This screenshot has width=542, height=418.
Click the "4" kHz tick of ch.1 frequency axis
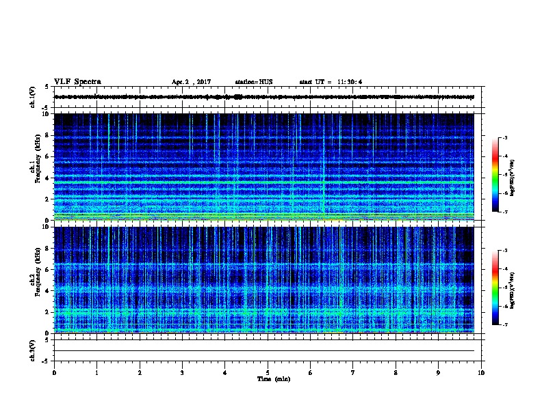47,178
